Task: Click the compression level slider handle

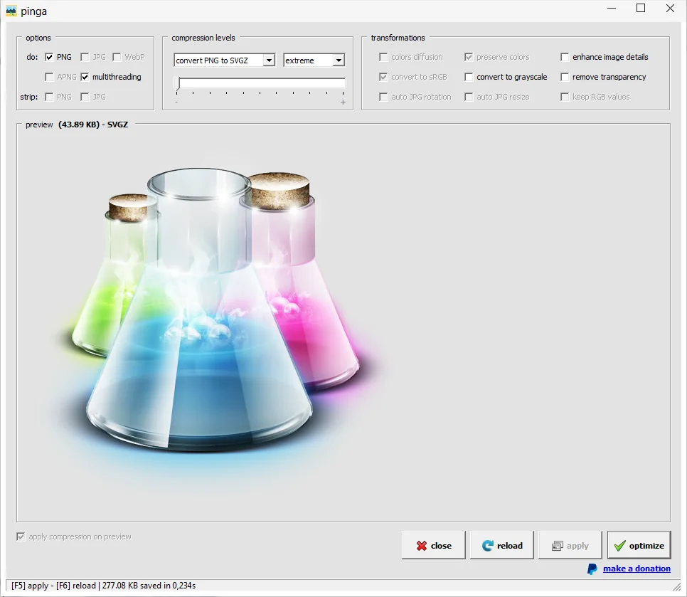Action: click(177, 84)
